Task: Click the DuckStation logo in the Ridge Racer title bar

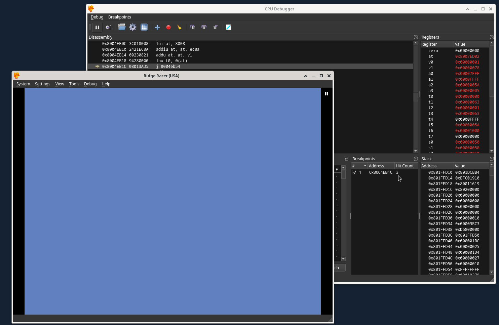Action: 16,76
